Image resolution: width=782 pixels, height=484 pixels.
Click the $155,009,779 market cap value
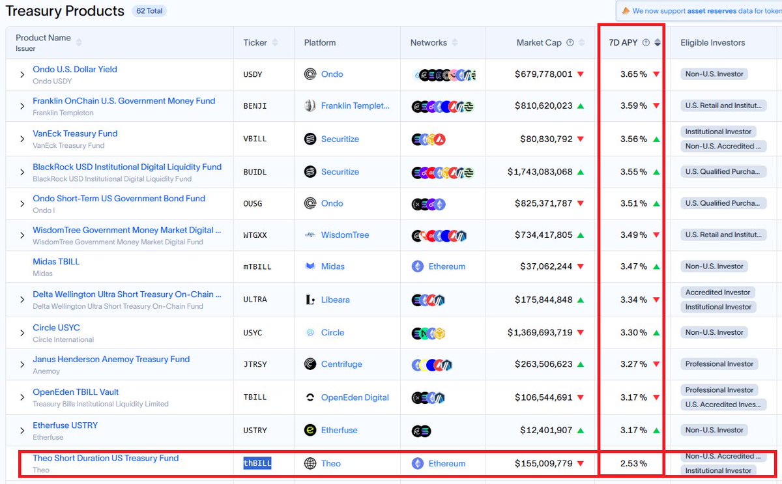[543, 464]
